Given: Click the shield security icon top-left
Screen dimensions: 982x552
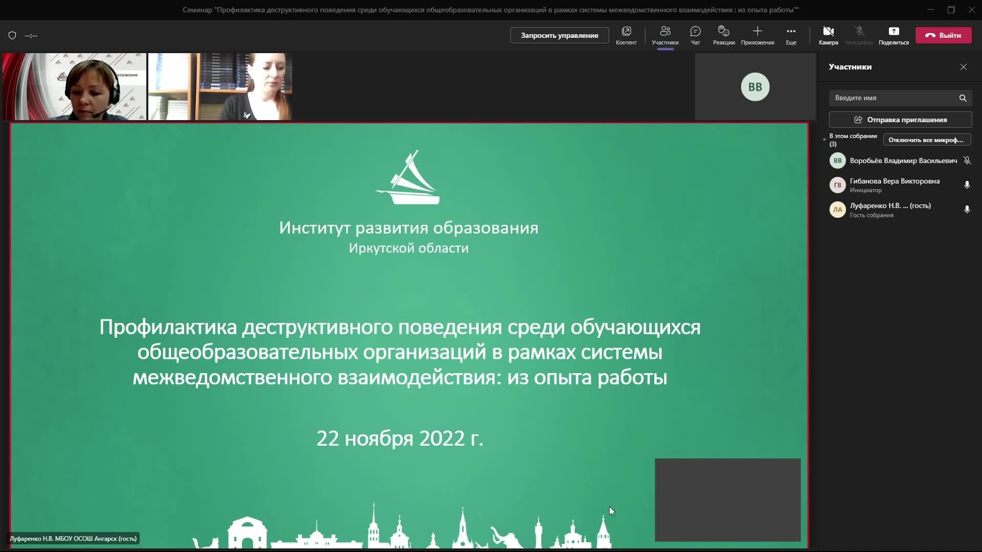Looking at the screenshot, I should (12, 35).
